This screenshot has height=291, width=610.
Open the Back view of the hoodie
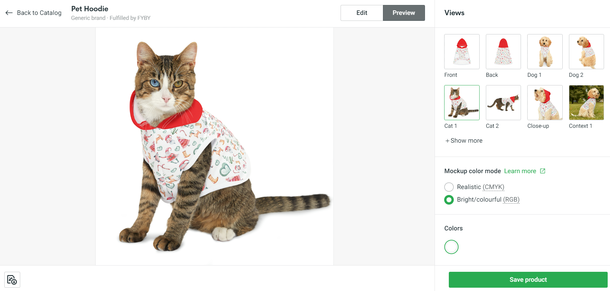click(x=503, y=52)
